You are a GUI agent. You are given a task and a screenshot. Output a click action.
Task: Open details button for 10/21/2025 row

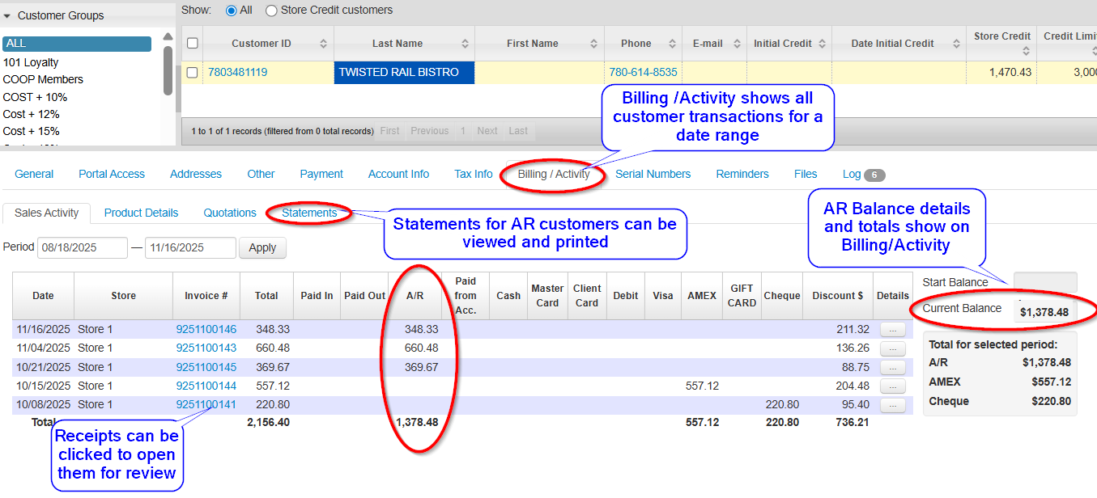(x=892, y=368)
